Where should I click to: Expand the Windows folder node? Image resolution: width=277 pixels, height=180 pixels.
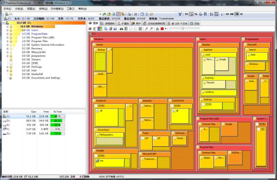(7, 27)
